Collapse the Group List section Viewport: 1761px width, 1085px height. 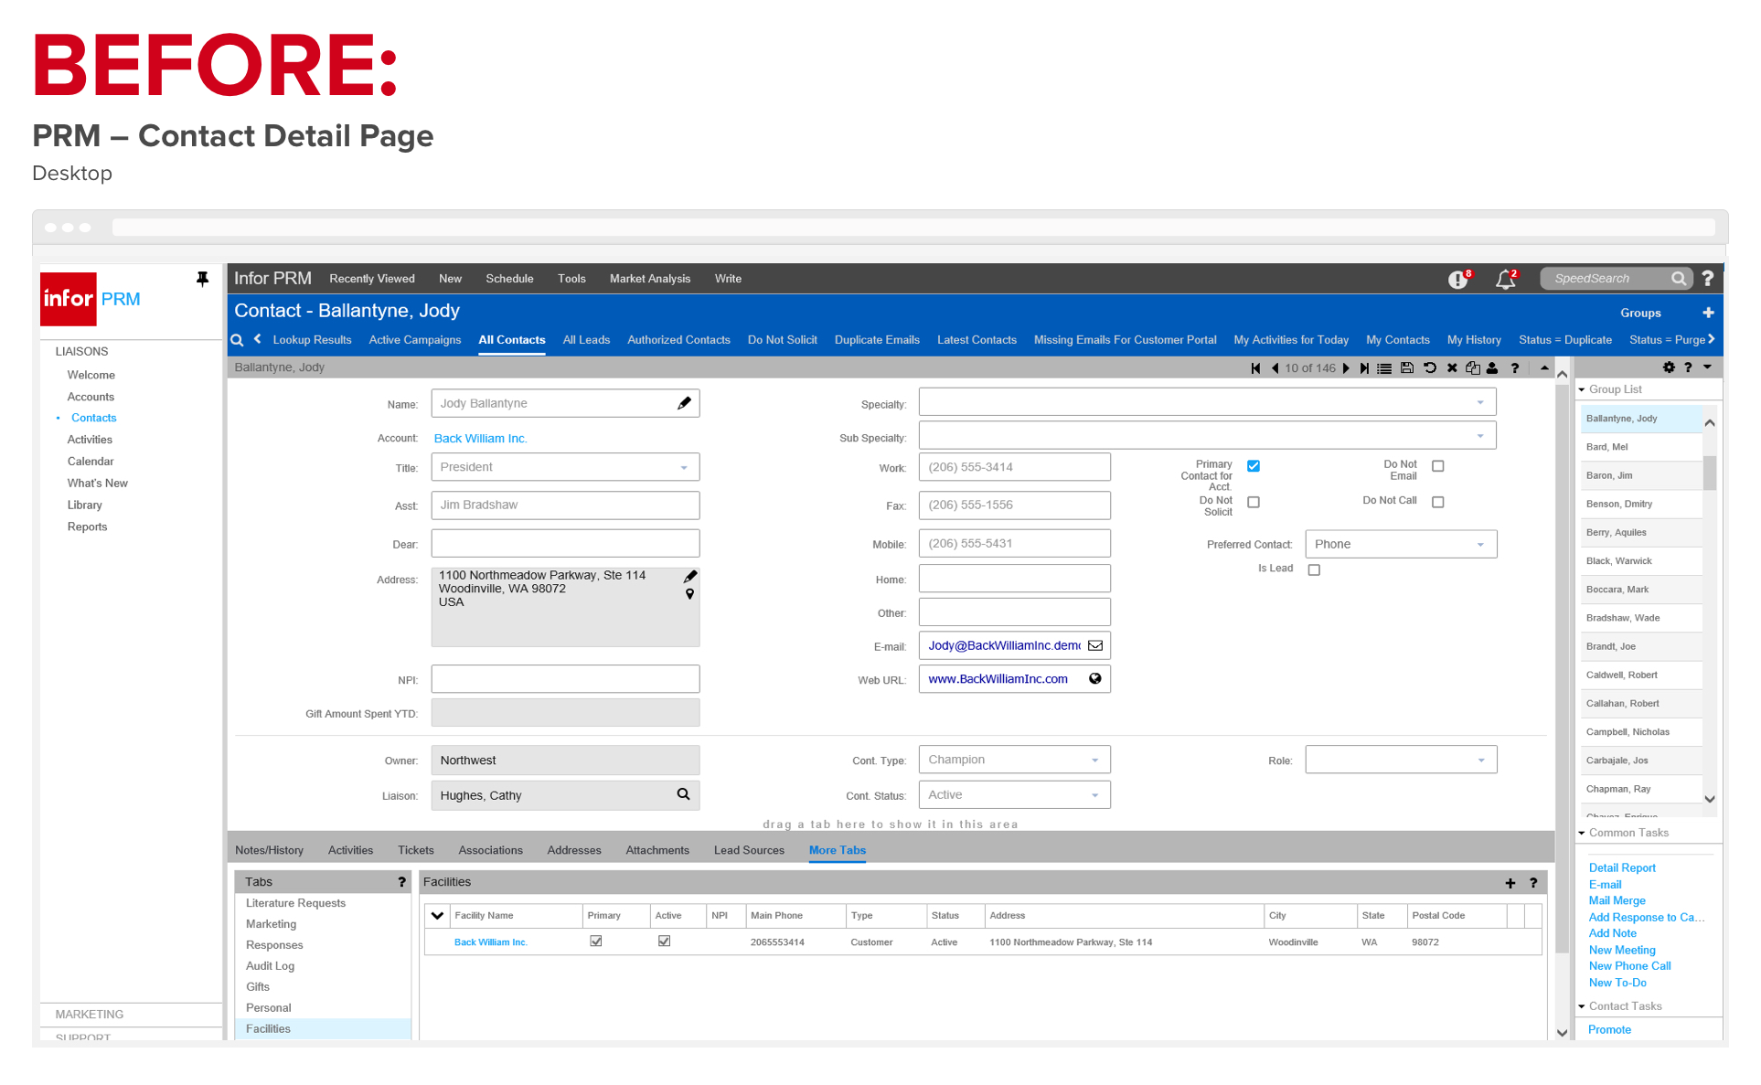[x=1582, y=389]
